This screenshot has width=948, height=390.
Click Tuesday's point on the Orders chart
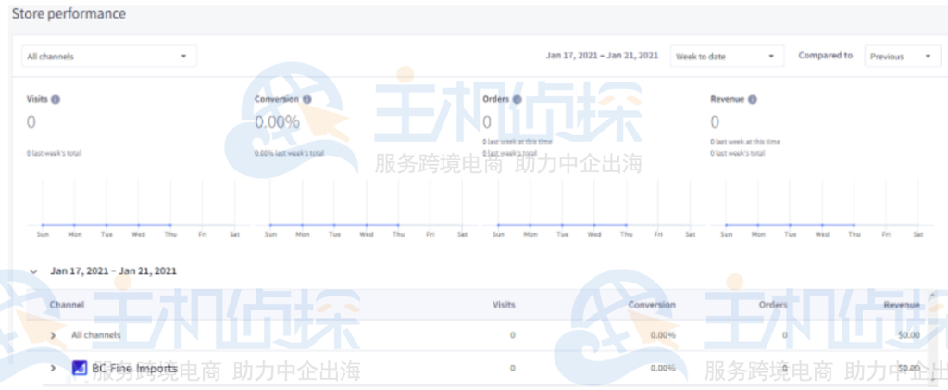[x=561, y=224]
